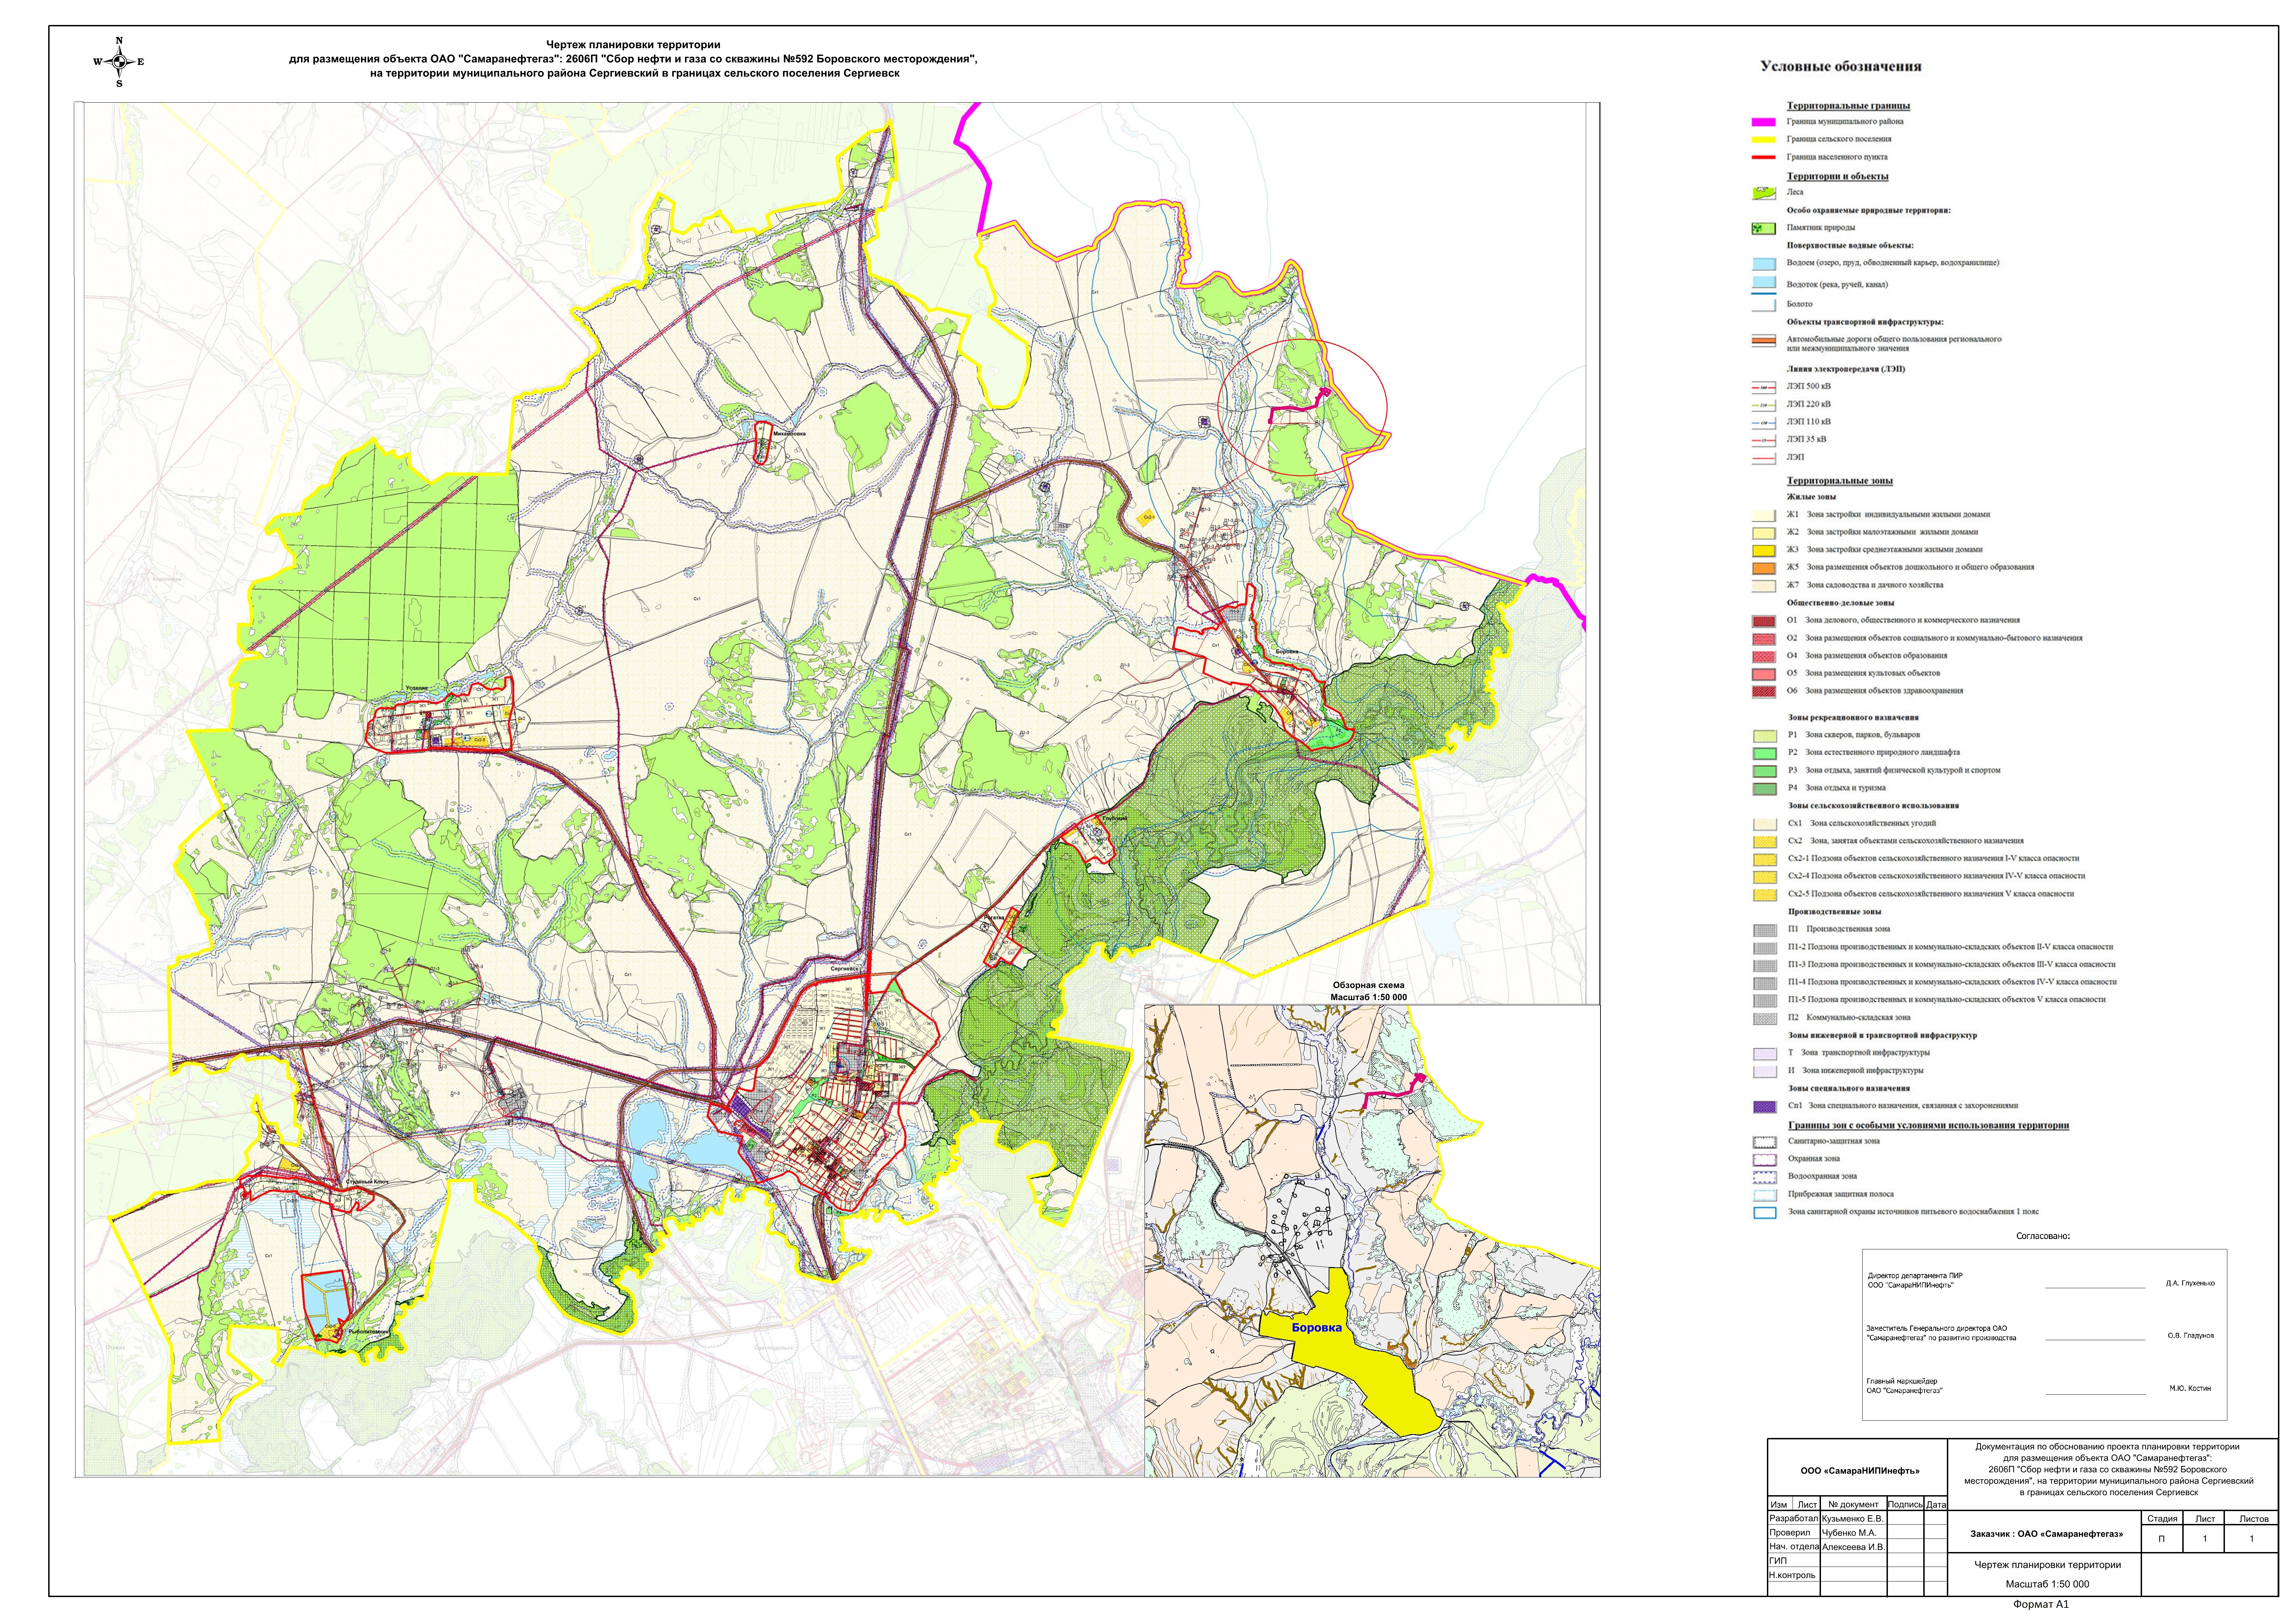The image size is (2296, 1621).
Task: Click the 'Территории и объекты' heading
Action: pos(1838,177)
